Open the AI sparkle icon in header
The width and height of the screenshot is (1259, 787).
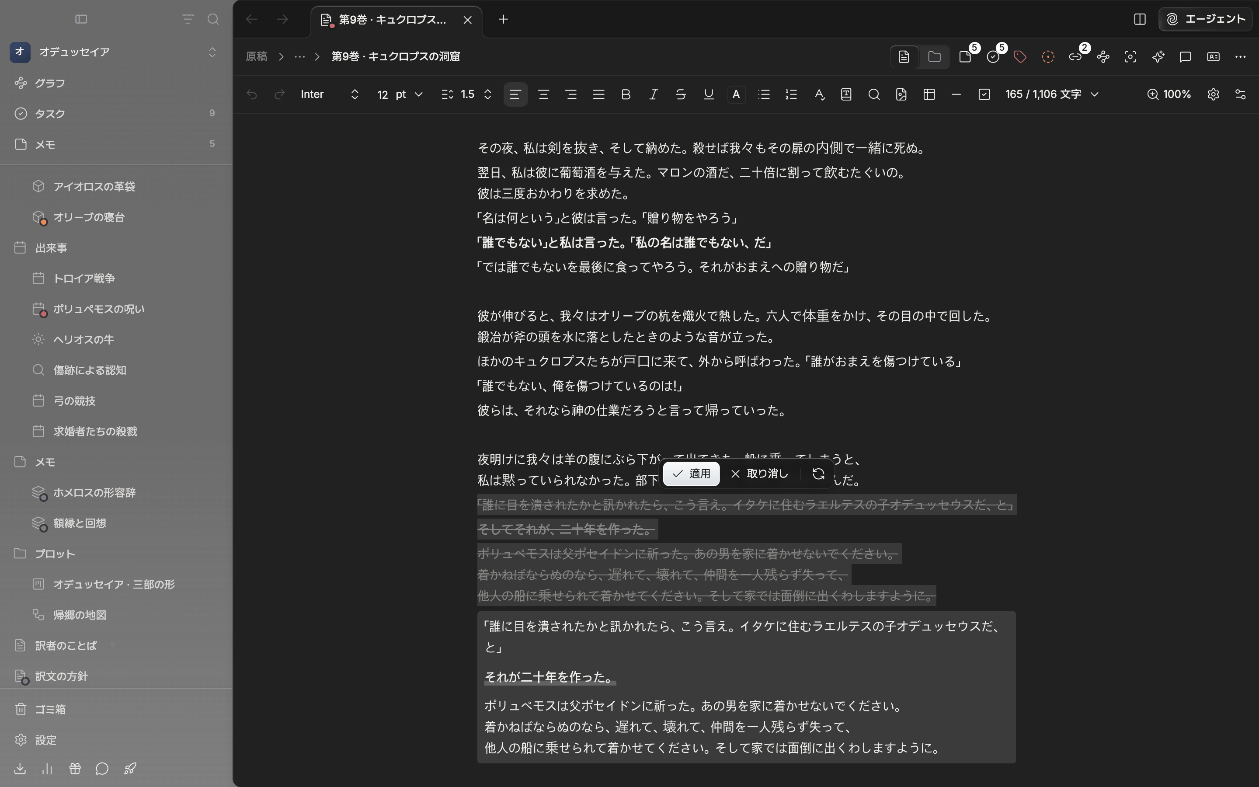(x=1158, y=57)
